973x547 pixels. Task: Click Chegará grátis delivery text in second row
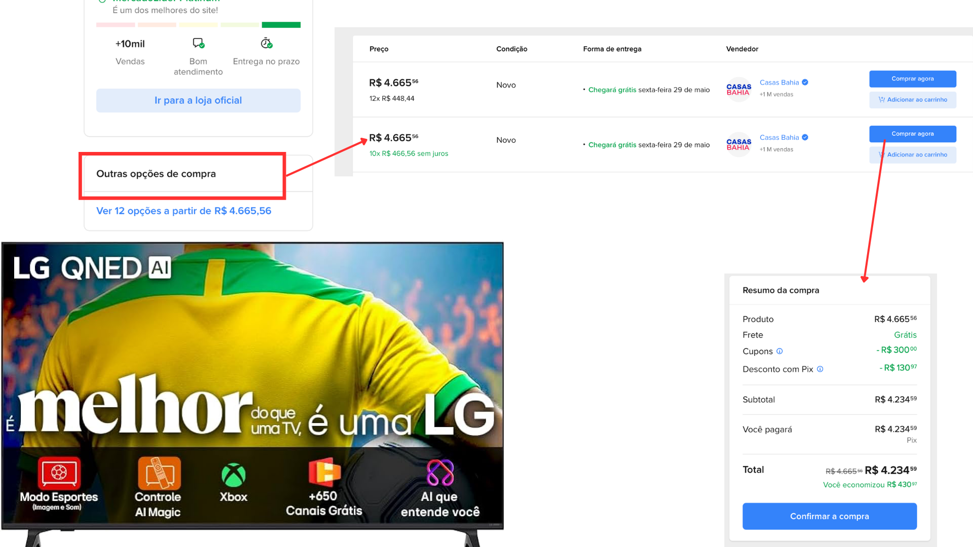click(x=612, y=145)
